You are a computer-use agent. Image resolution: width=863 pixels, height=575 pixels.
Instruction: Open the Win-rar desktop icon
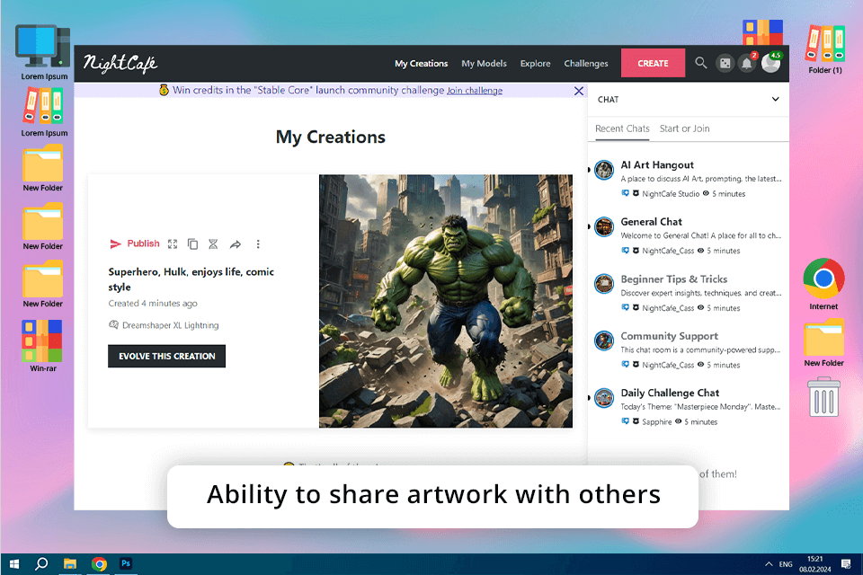tap(42, 346)
